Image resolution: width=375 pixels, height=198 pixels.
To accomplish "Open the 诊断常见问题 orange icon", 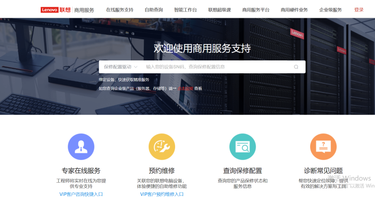I will coord(323,147).
